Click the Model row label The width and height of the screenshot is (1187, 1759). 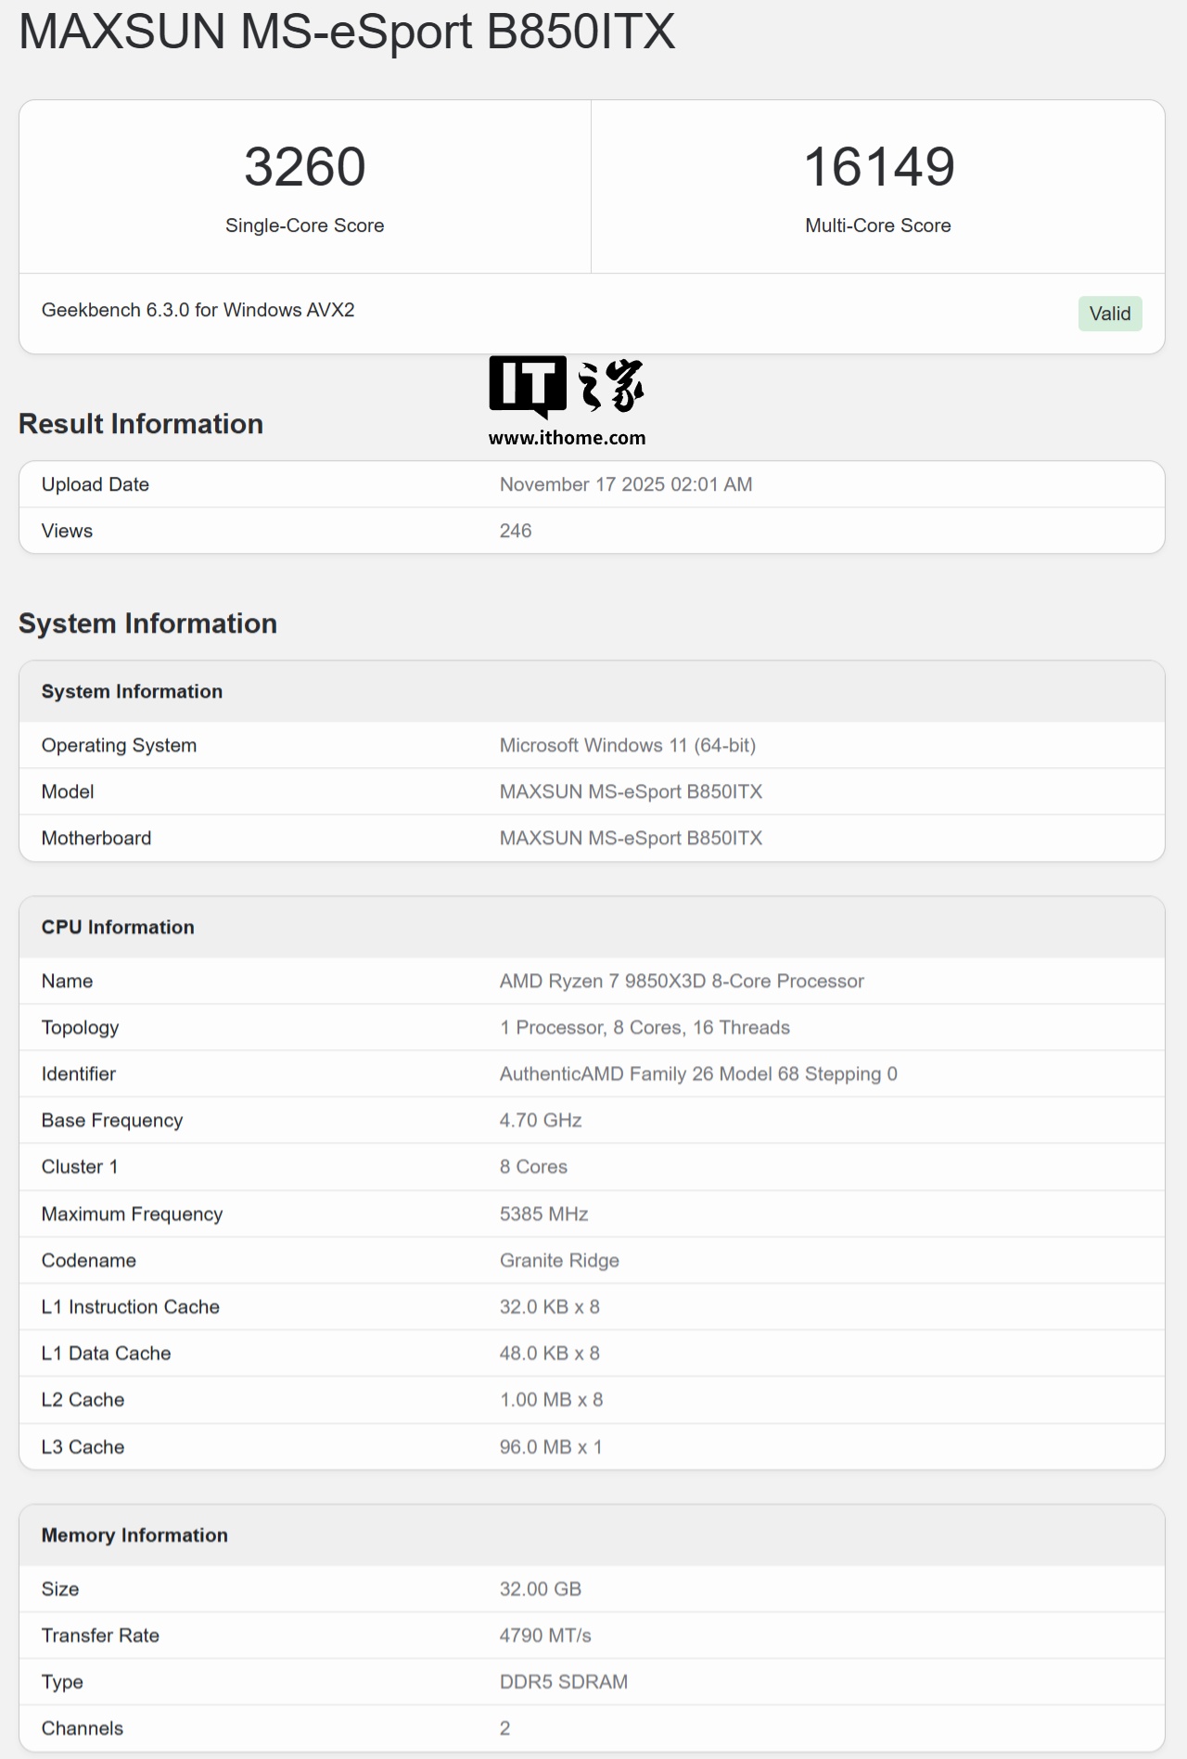[x=68, y=791]
